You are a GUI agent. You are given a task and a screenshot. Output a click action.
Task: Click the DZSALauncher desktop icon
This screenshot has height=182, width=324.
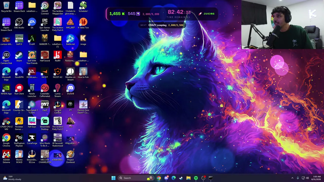(32, 73)
